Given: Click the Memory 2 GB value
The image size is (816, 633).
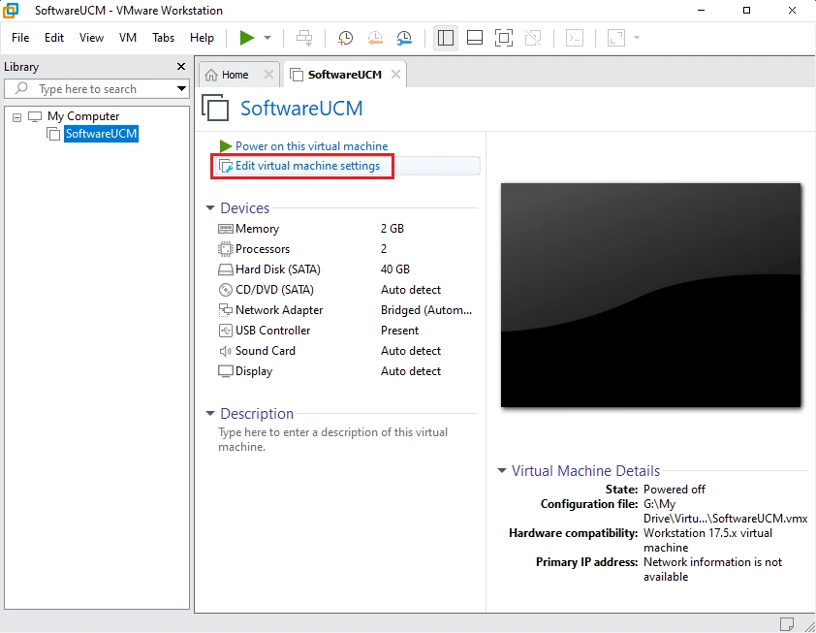Looking at the screenshot, I should [x=392, y=229].
